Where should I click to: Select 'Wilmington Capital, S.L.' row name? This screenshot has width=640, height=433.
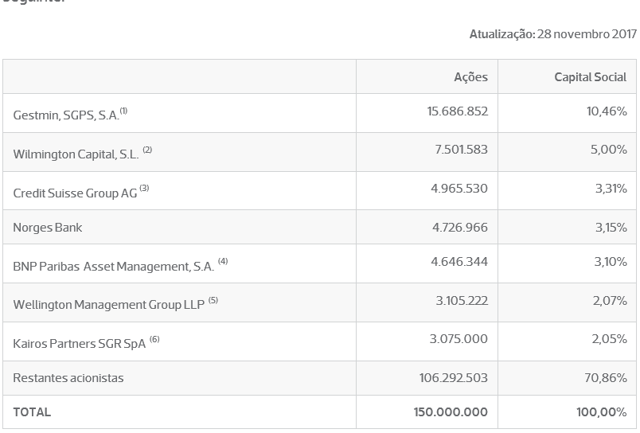(76, 154)
